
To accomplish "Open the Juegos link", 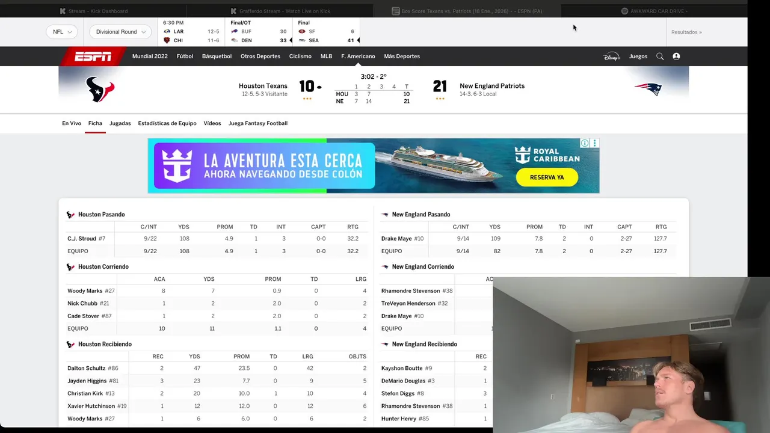I will tap(638, 57).
